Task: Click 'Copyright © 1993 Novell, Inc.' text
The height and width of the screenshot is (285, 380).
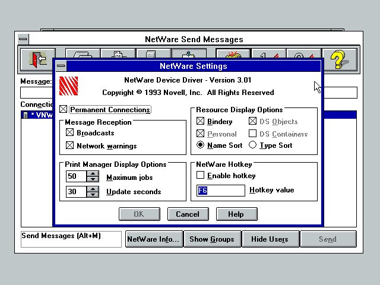Action: 152,93
